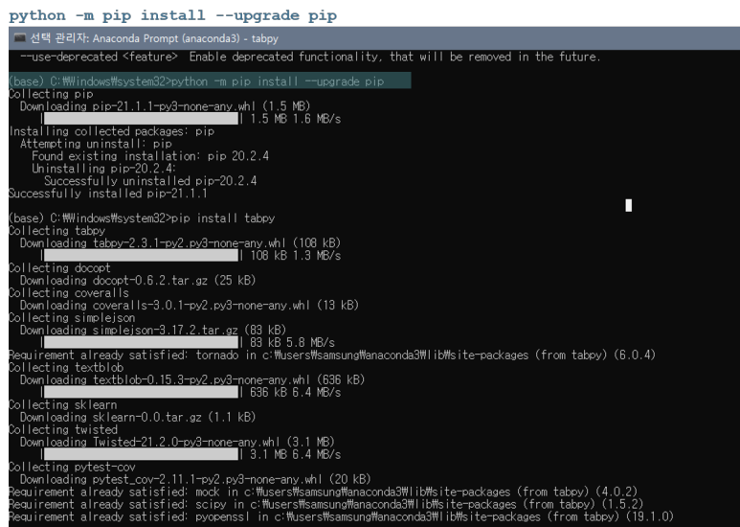Click the tabpy download progress bar at 108 kB
The height and width of the screenshot is (527, 740).
[140, 256]
